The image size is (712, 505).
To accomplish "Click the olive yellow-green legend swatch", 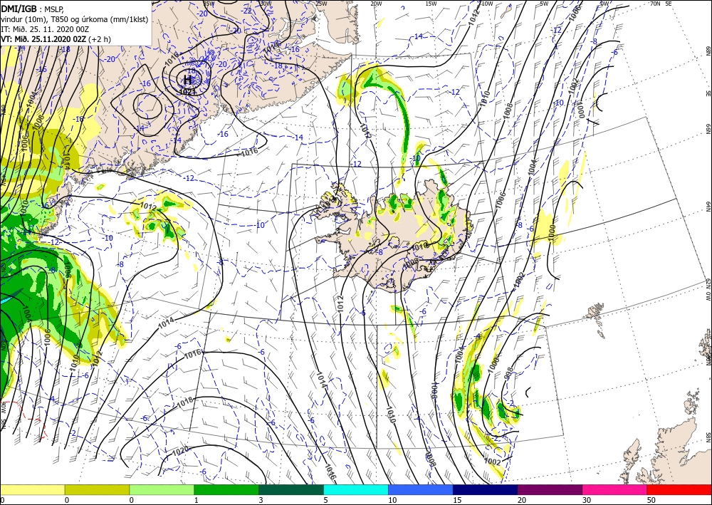I will tap(97, 489).
